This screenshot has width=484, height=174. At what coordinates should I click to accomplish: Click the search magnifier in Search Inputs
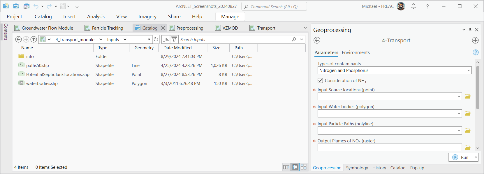pos(294,39)
